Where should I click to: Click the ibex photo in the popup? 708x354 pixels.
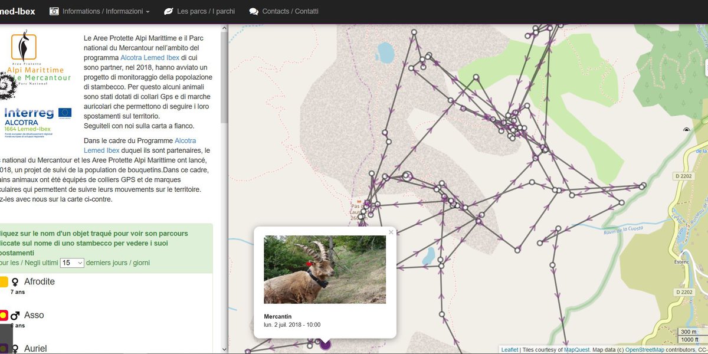point(324,270)
